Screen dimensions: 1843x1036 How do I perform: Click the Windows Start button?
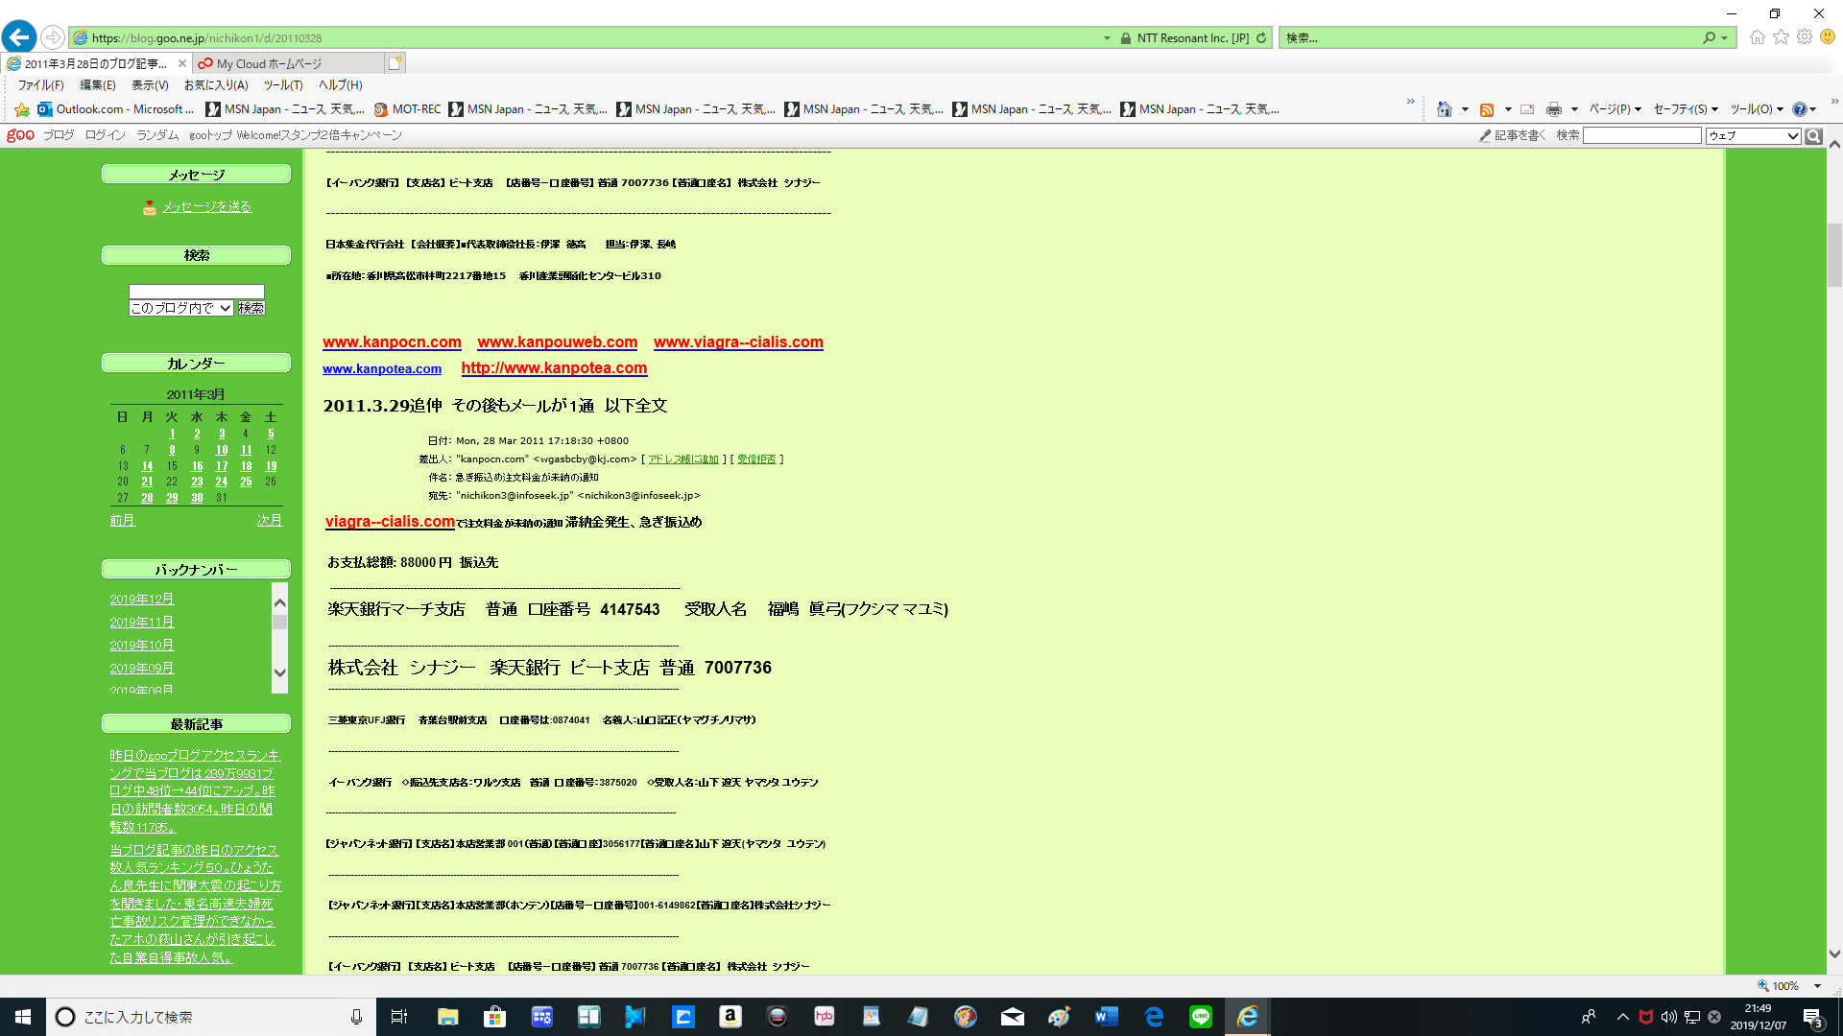tap(23, 1017)
